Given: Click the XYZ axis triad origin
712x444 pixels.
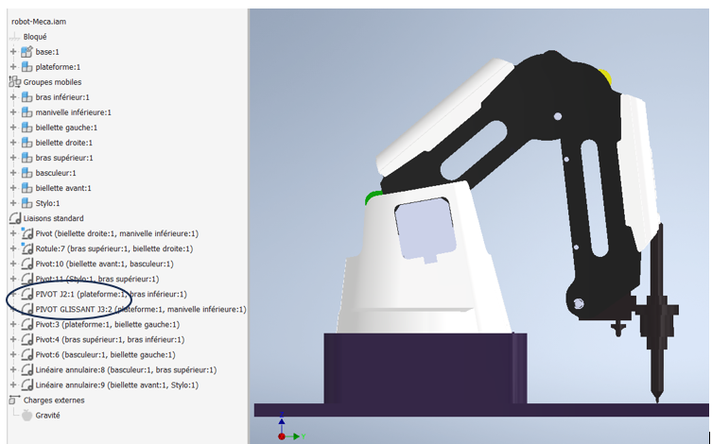Looking at the screenshot, I should click(x=282, y=436).
